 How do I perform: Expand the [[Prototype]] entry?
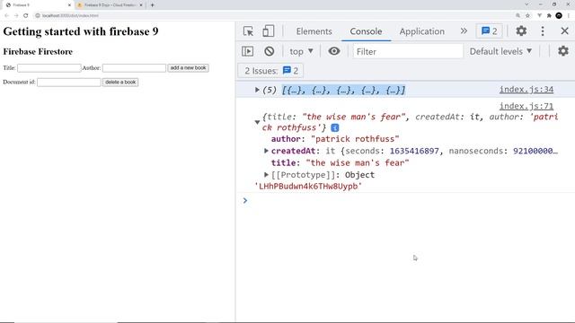coord(266,175)
